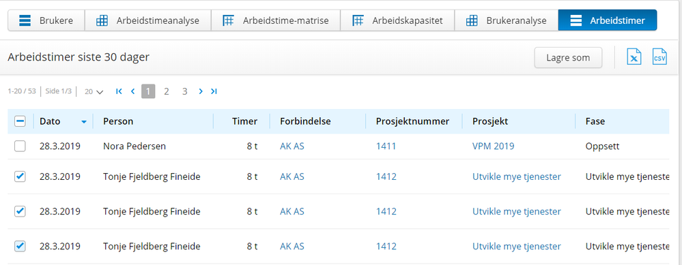Click the "Side 1/3" page indicator
682x265 pixels.
tap(58, 91)
